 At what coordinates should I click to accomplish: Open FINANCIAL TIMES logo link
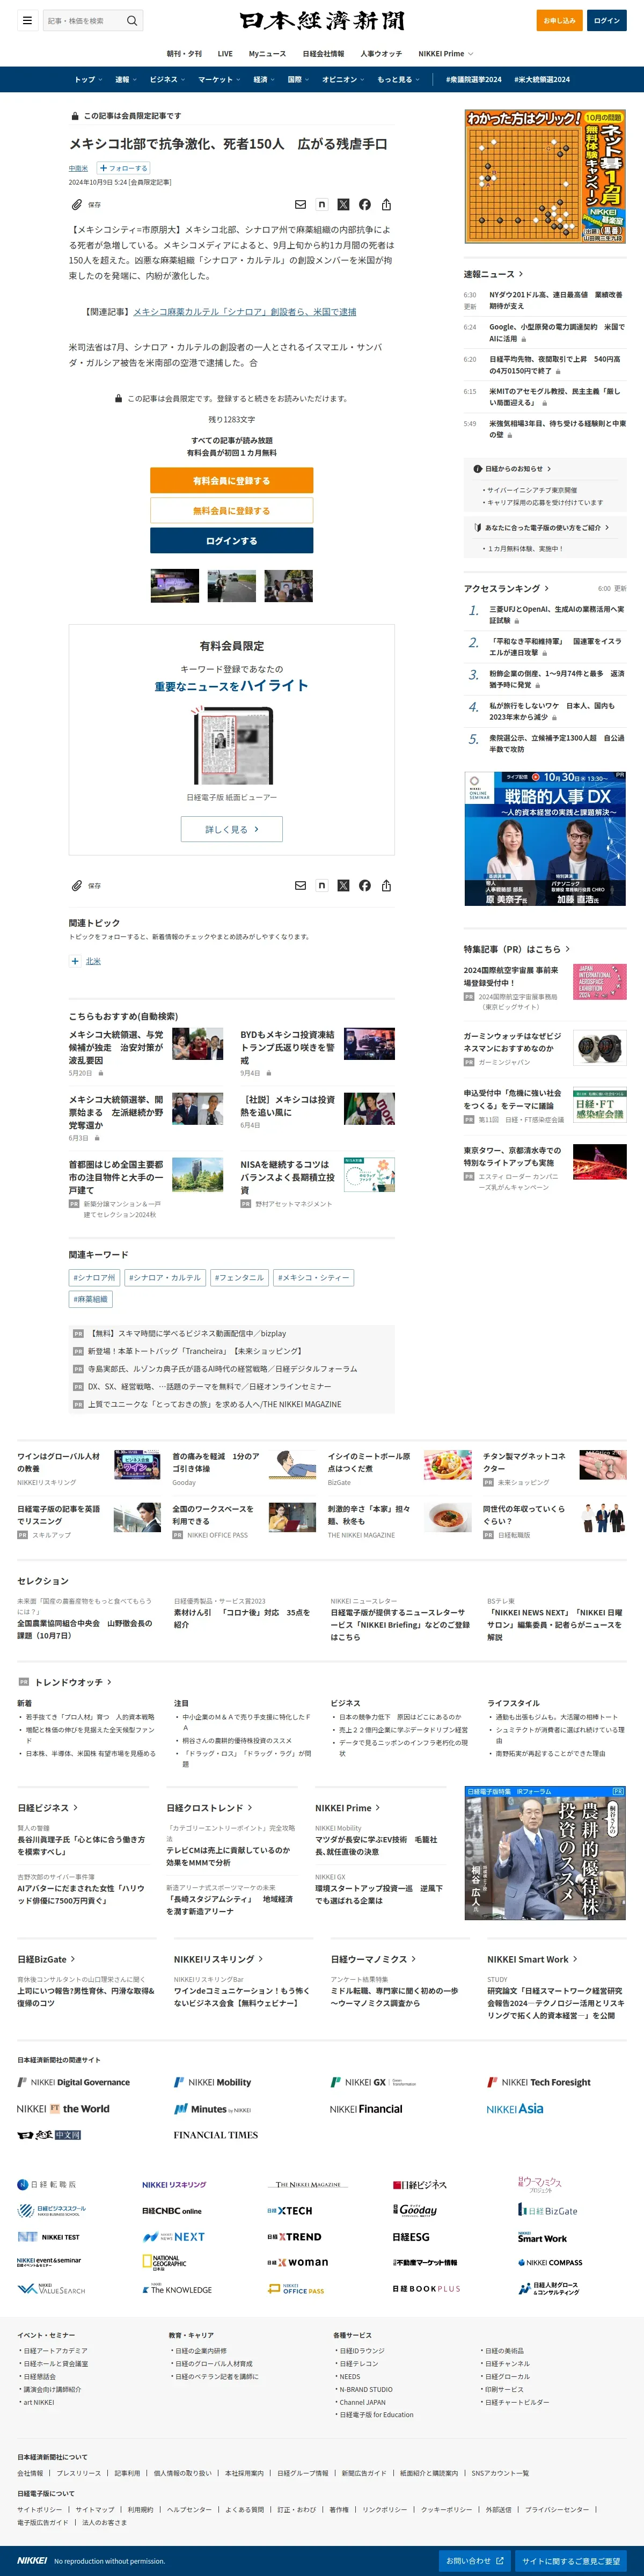tap(215, 2135)
